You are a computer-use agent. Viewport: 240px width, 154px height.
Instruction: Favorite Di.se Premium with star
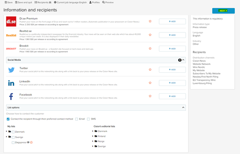(150, 21)
